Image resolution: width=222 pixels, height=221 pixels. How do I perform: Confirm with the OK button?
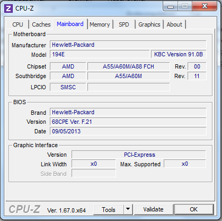(194, 209)
